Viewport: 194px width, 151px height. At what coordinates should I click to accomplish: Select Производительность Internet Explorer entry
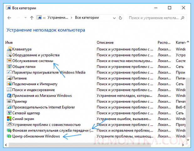click(43, 107)
